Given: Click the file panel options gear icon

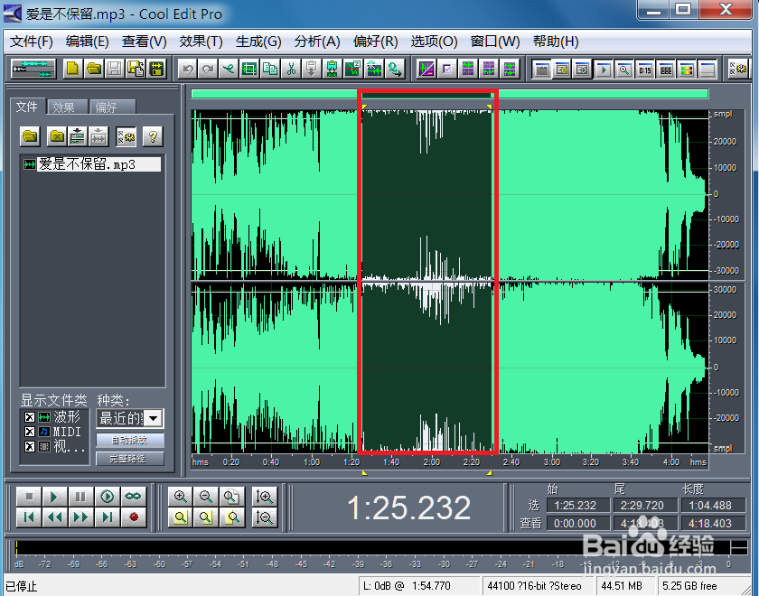Looking at the screenshot, I should 126,137.
